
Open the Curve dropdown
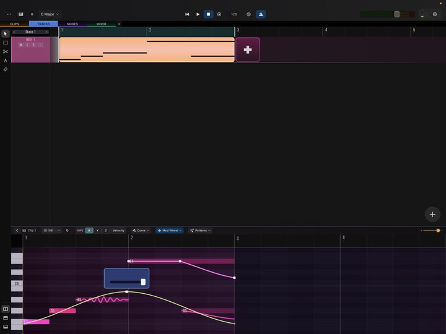(x=141, y=230)
